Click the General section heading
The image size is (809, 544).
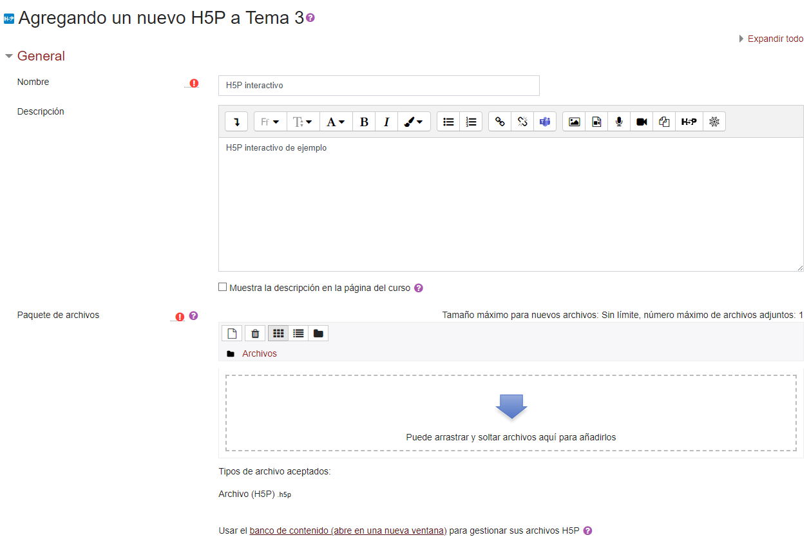41,56
